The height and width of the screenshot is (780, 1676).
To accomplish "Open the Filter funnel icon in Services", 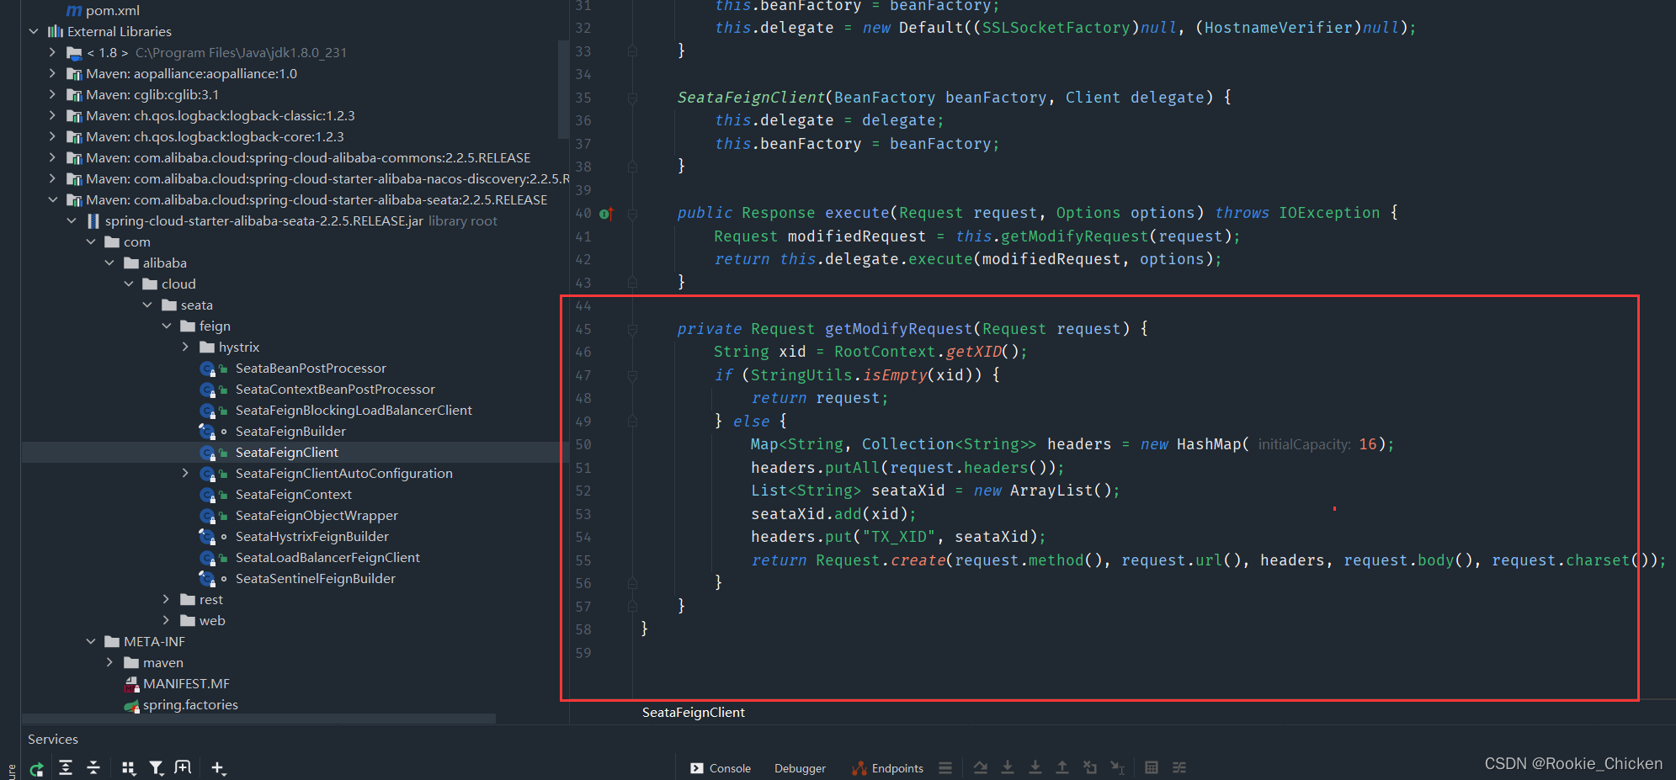I will [x=156, y=767].
